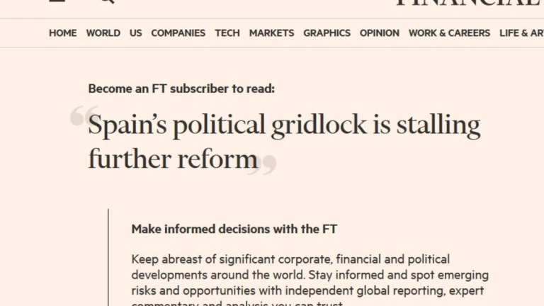Go to the Home section
The width and height of the screenshot is (544, 306).
tap(62, 33)
